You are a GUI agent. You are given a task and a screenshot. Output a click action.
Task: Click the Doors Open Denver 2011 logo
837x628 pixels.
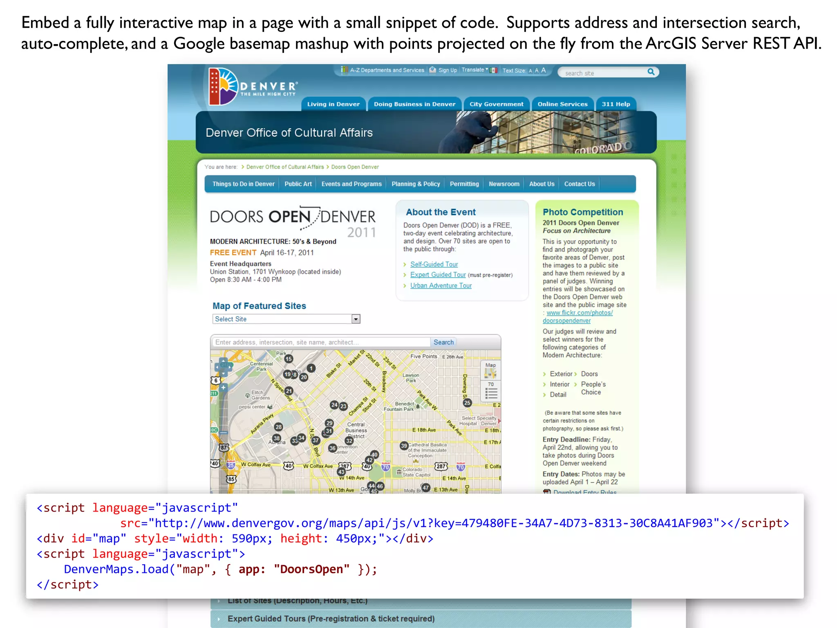tap(293, 222)
